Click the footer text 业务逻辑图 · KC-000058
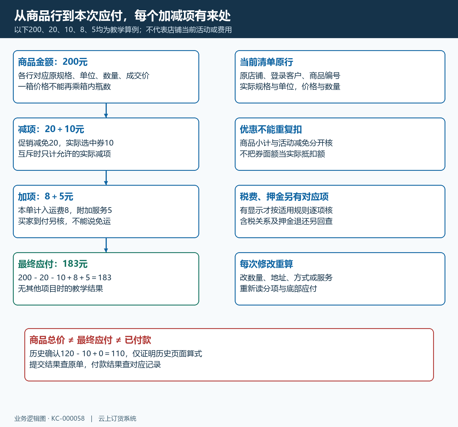Image resolution: width=458 pixels, height=427 pixels. coord(50,419)
